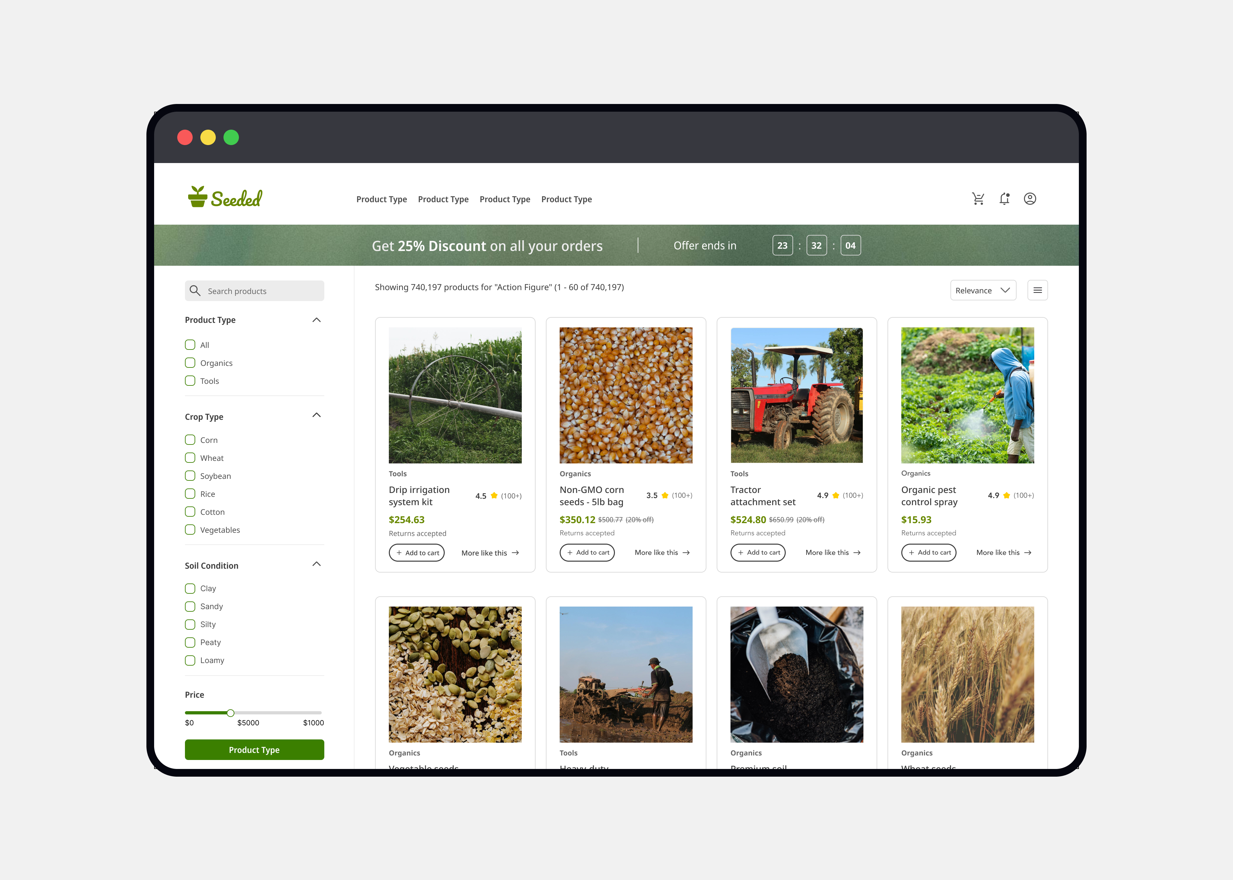
Task: Click More like this for Organic pest spray
Action: click(x=1004, y=552)
